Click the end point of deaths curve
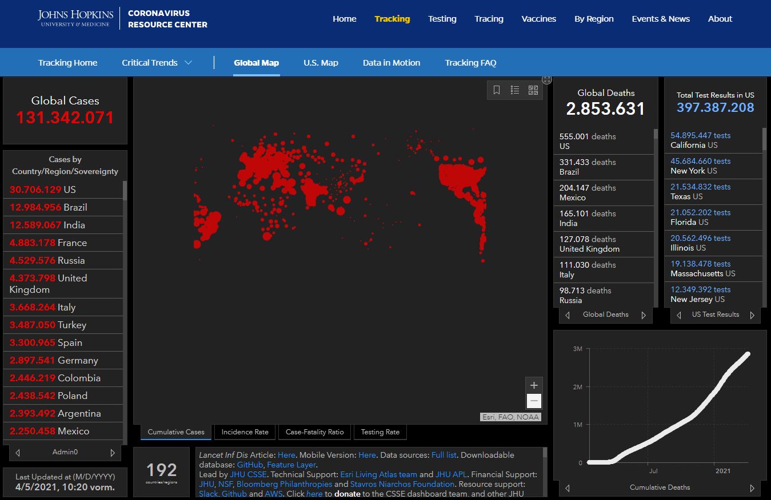The height and width of the screenshot is (500, 771). click(x=748, y=354)
